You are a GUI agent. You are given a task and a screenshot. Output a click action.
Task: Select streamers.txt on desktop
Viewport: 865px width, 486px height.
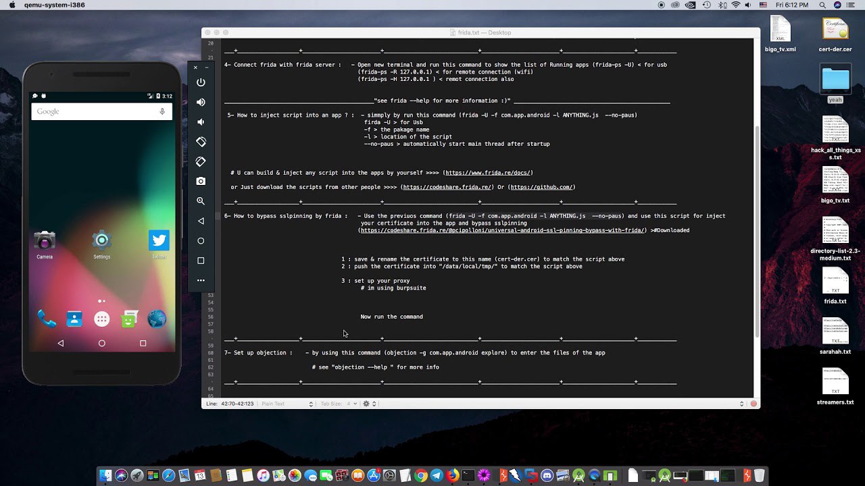pyautogui.click(x=835, y=387)
